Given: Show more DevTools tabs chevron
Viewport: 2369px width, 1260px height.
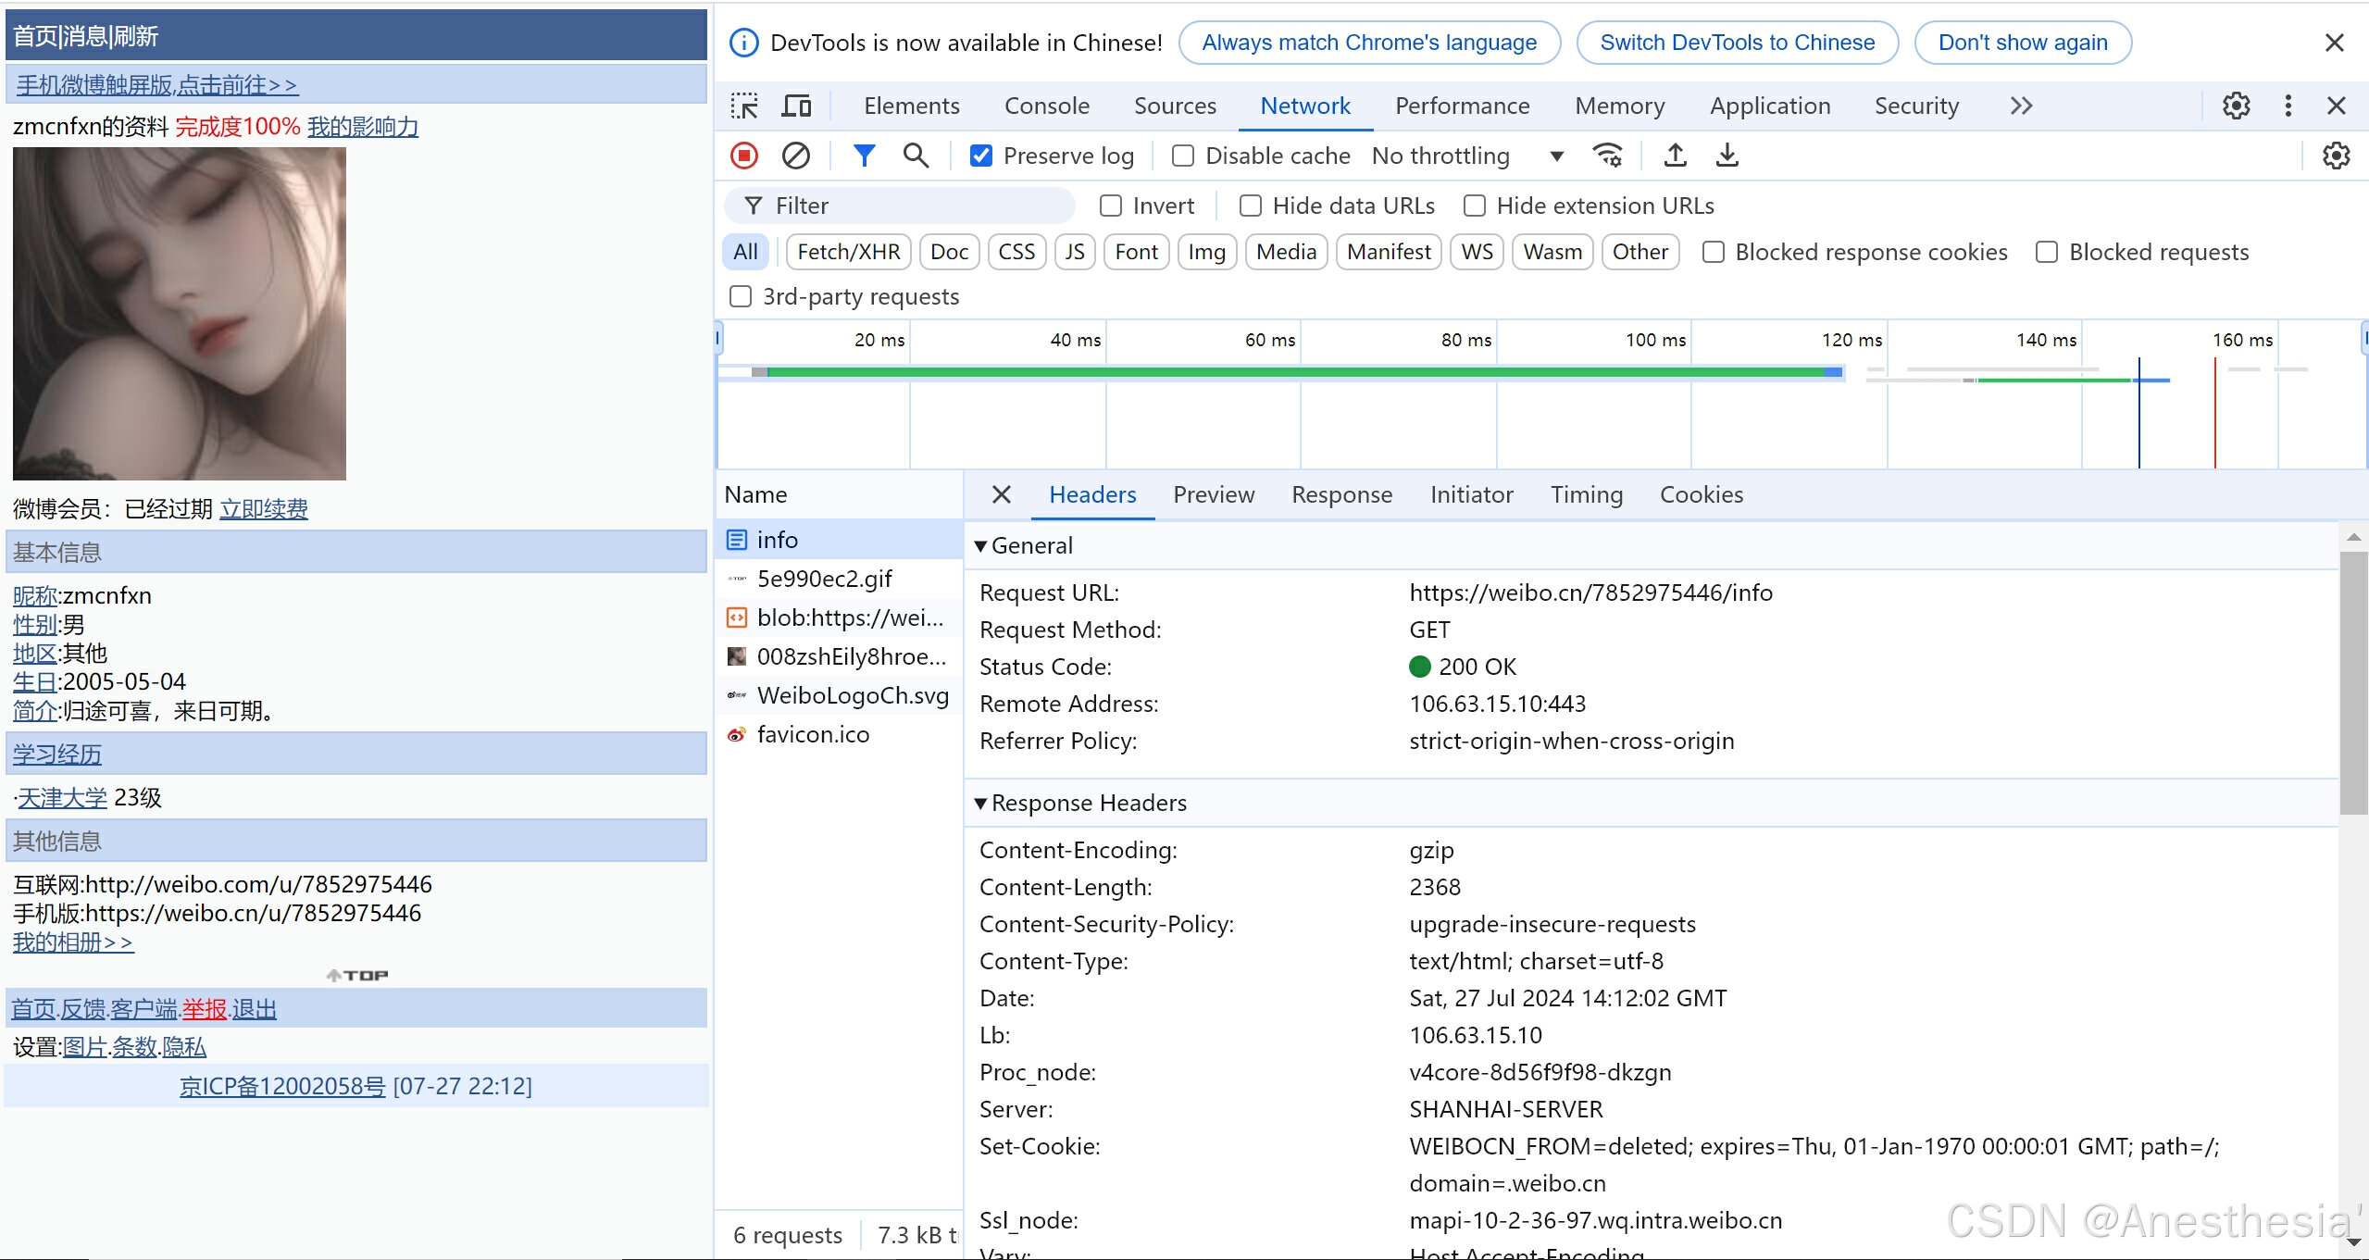Looking at the screenshot, I should [x=2021, y=106].
